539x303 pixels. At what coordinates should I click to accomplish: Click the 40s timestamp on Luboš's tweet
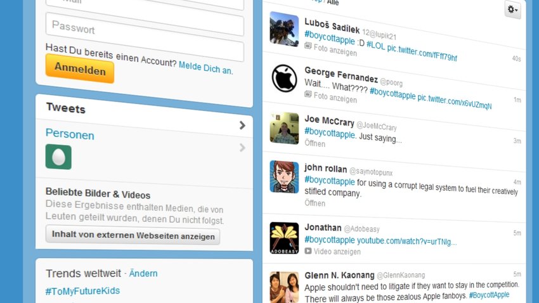[x=516, y=59]
